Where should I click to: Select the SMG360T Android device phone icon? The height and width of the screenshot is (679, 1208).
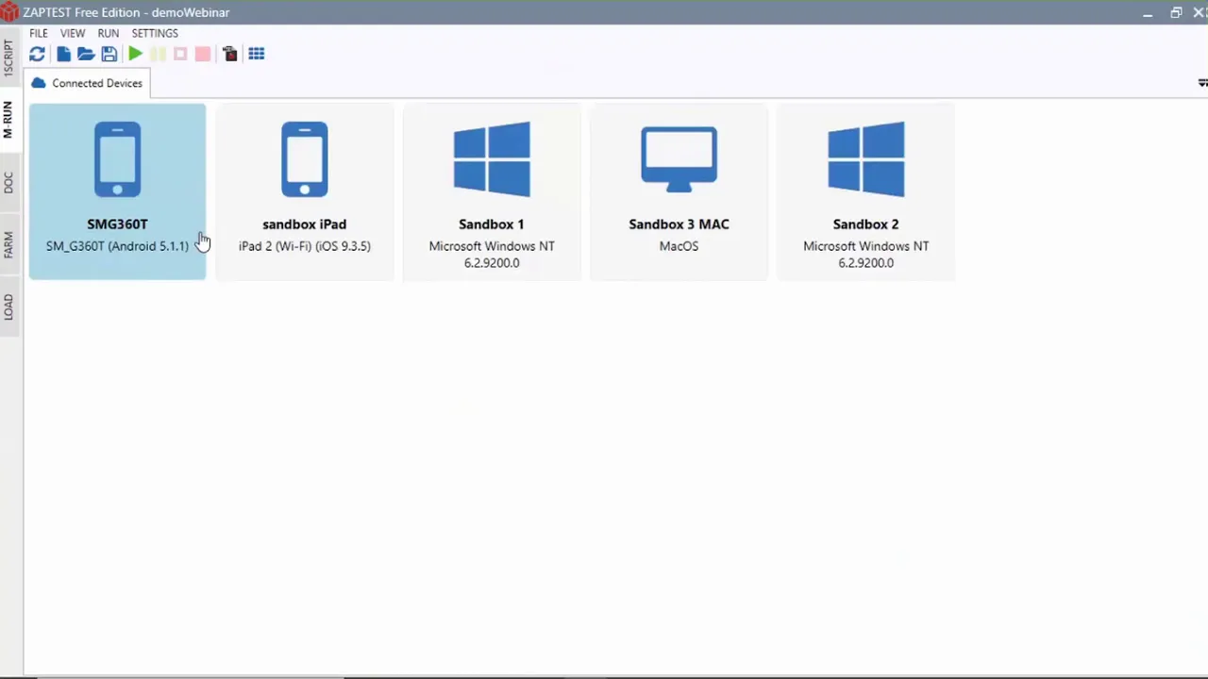tap(117, 159)
